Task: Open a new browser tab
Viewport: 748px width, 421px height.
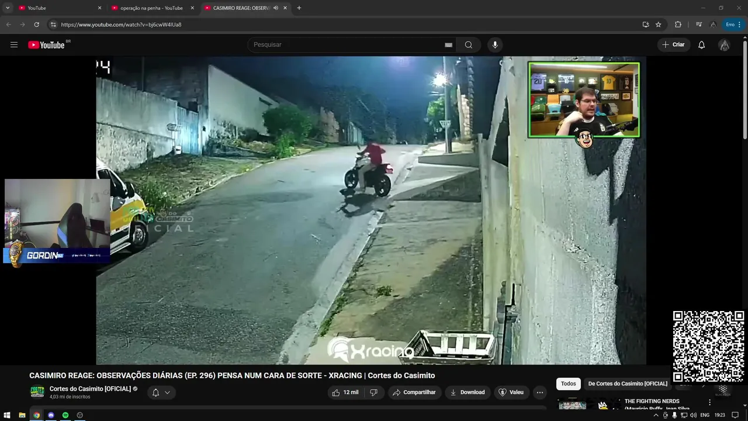Action: (x=299, y=8)
